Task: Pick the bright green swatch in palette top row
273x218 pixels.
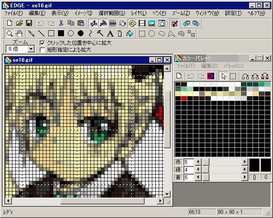Action: point(261,84)
